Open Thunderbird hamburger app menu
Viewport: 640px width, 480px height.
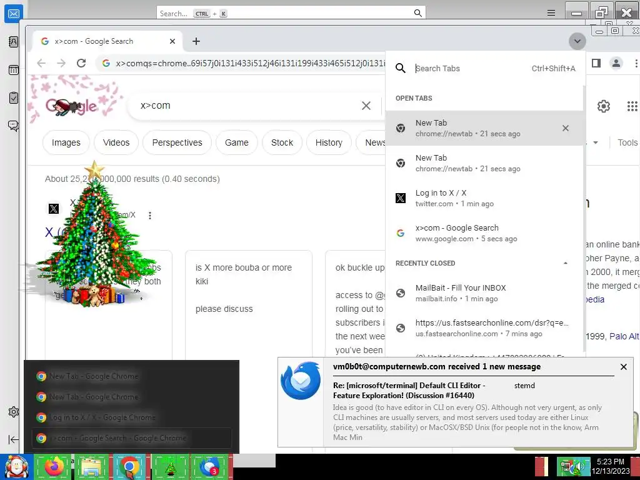pos(551,13)
